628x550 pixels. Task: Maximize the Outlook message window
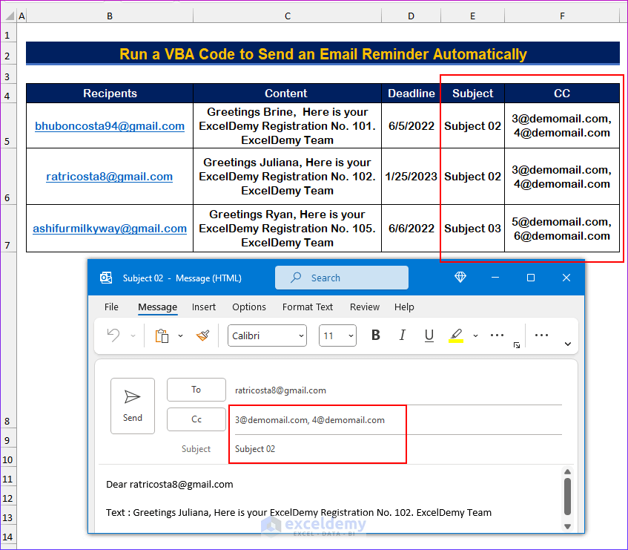531,278
